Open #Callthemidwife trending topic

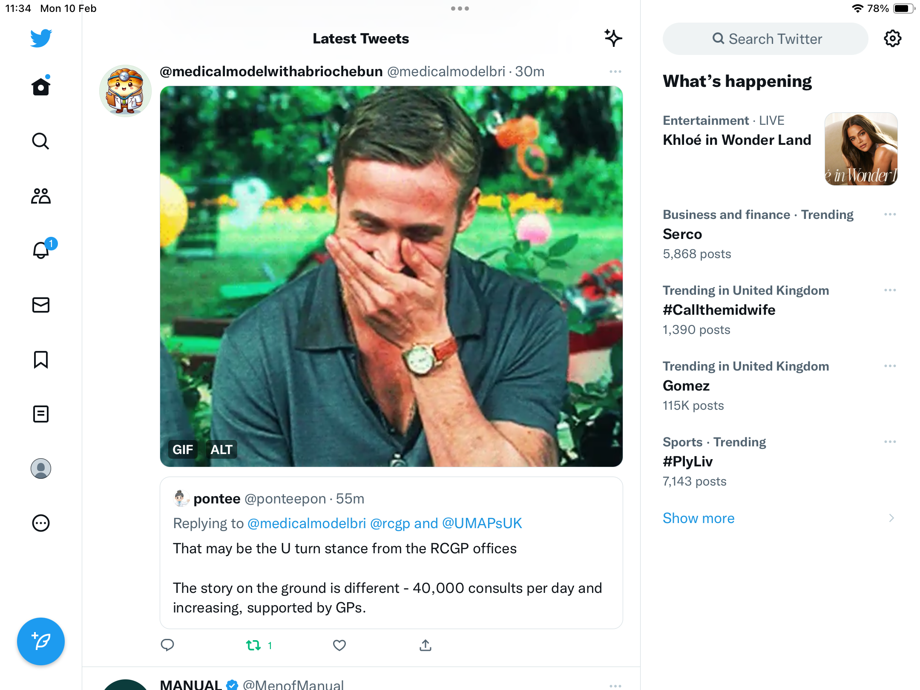(x=719, y=310)
